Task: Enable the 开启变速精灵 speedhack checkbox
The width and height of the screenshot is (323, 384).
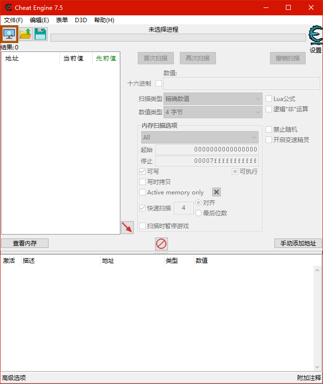Action: tap(269, 140)
